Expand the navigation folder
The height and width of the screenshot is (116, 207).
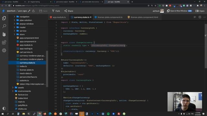click(x=14, y=17)
